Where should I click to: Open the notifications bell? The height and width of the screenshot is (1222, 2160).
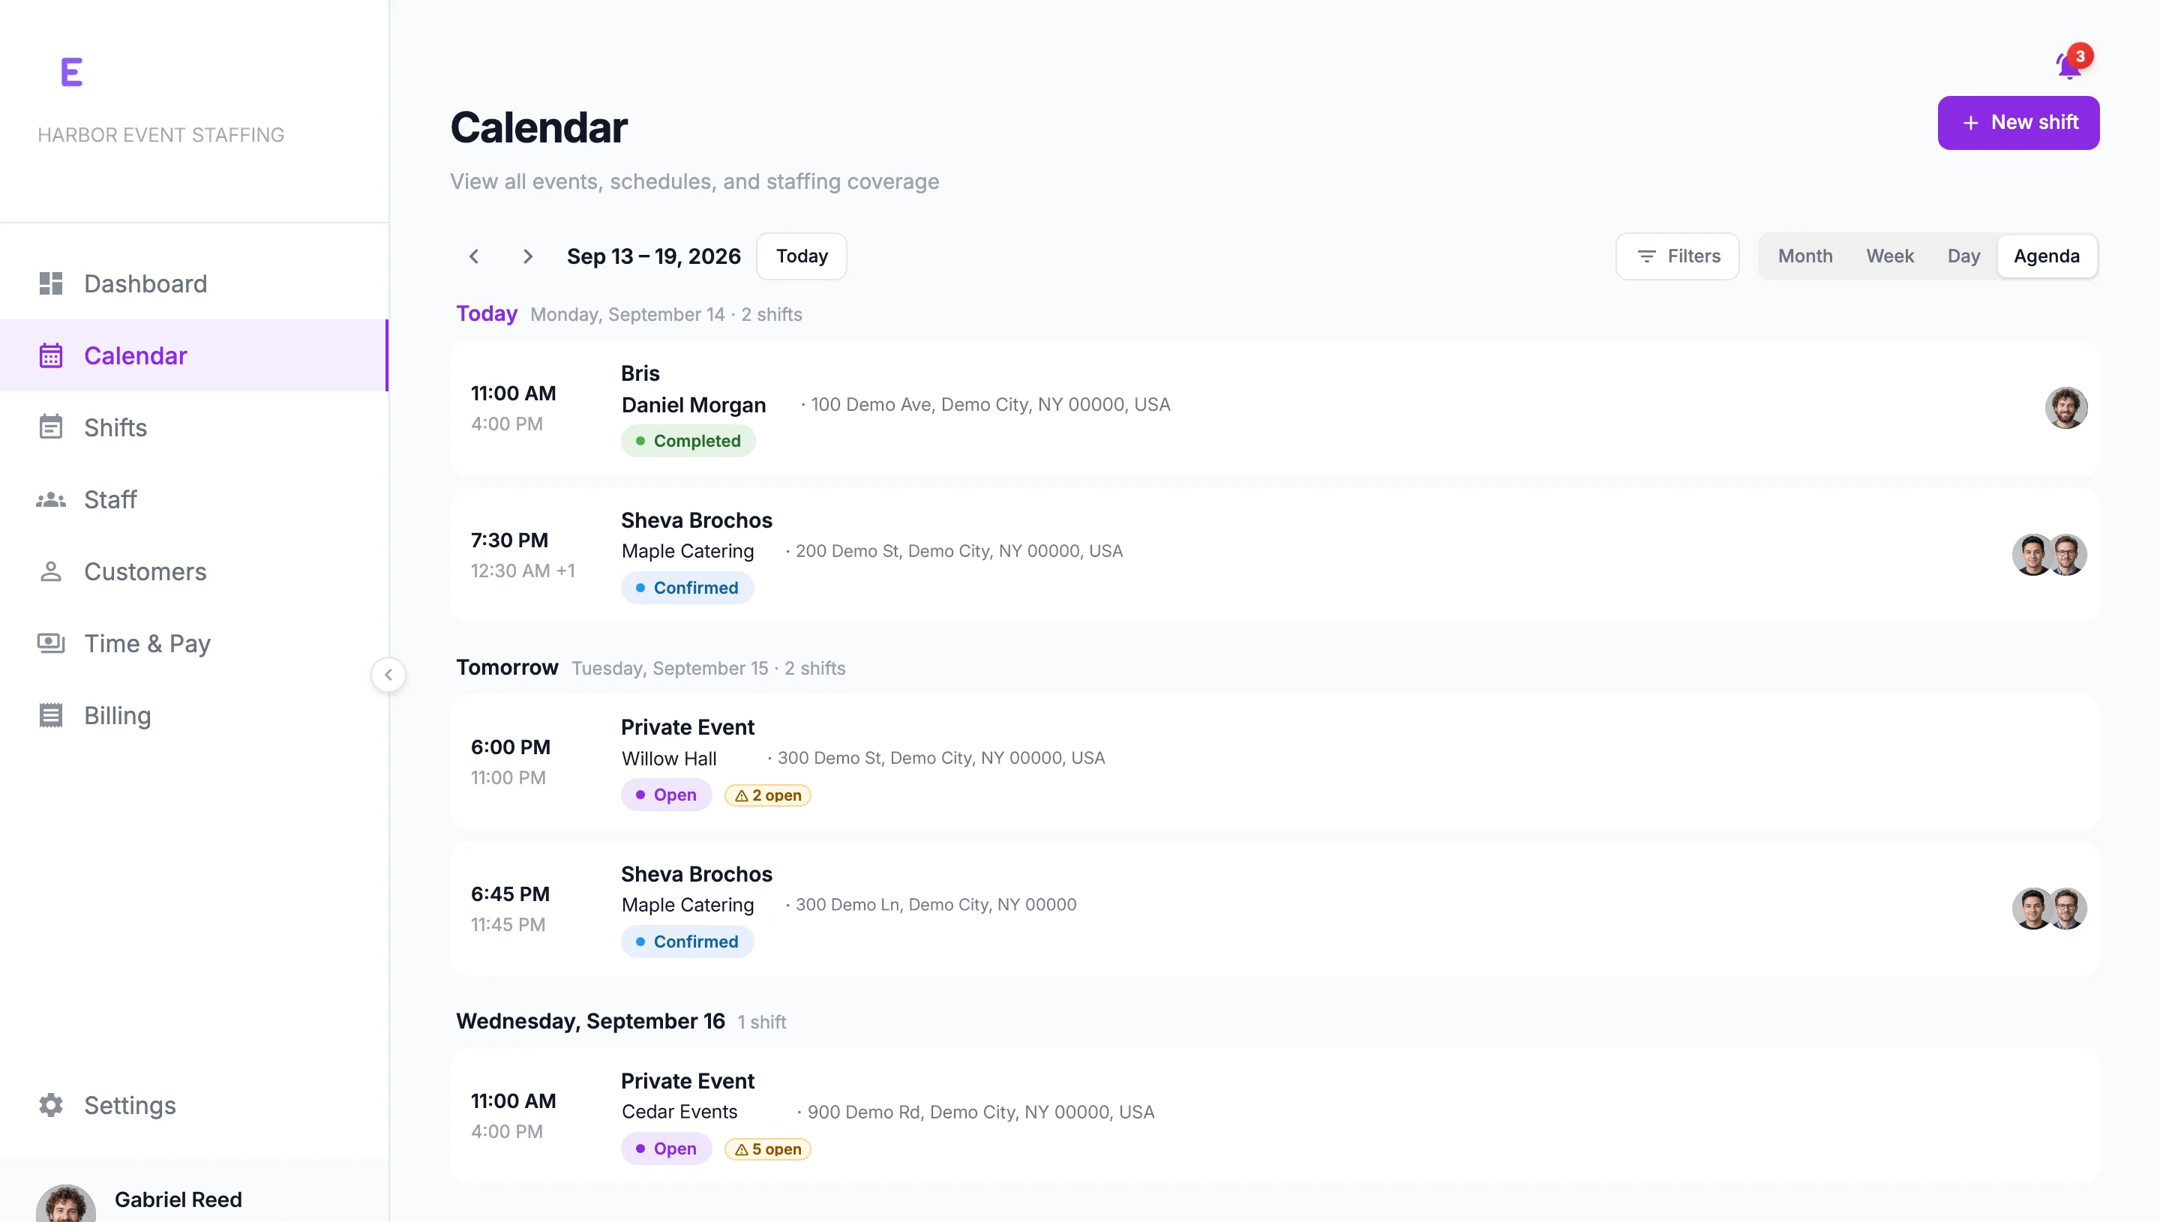[2070, 64]
